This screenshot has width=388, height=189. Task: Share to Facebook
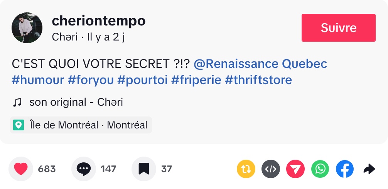pyautogui.click(x=345, y=169)
